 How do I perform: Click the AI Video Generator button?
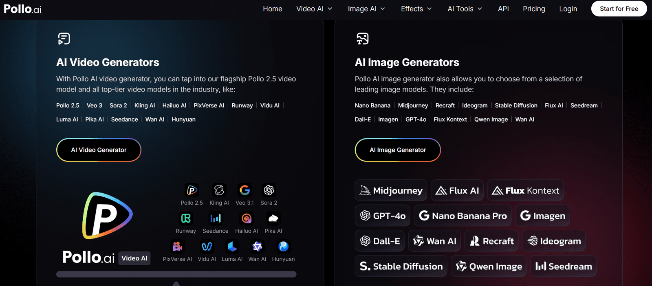click(99, 150)
